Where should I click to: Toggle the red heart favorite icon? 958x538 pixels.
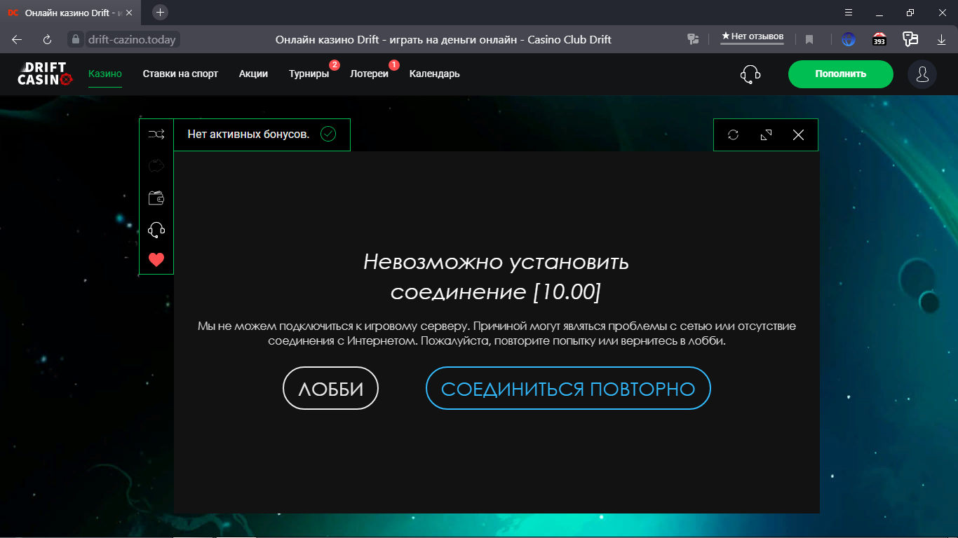pos(156,260)
